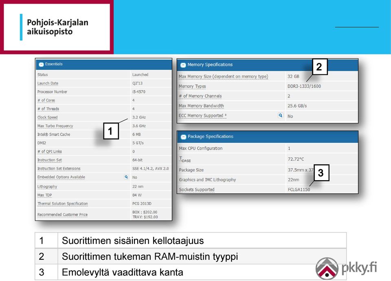Open the # of QPI Links link
This screenshot has height=281, width=391.
[49, 152]
